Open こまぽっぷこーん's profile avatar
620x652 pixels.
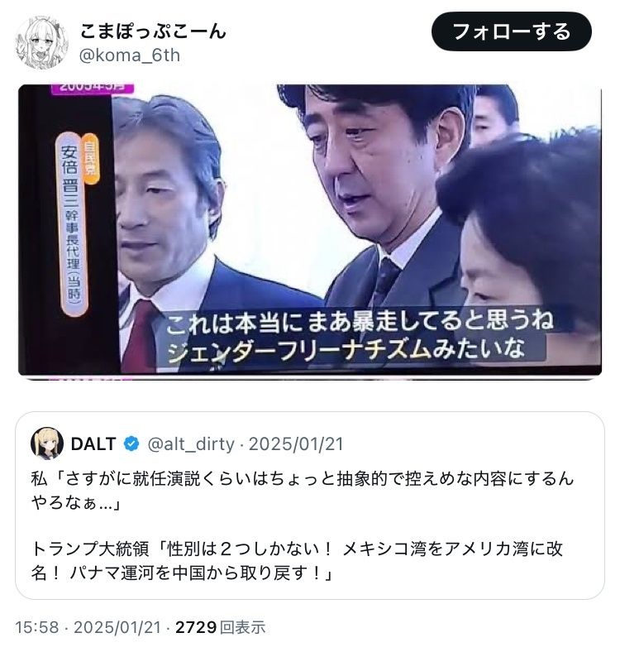coord(41,43)
